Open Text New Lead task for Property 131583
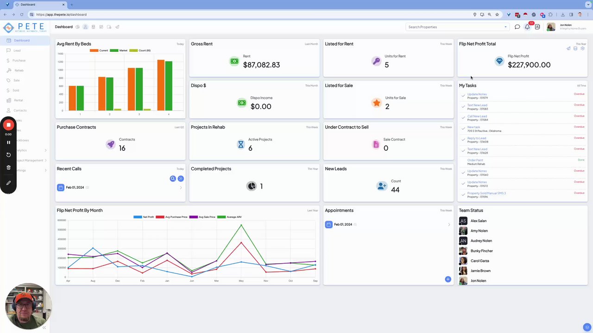This screenshot has height=333, width=593. 477,105
